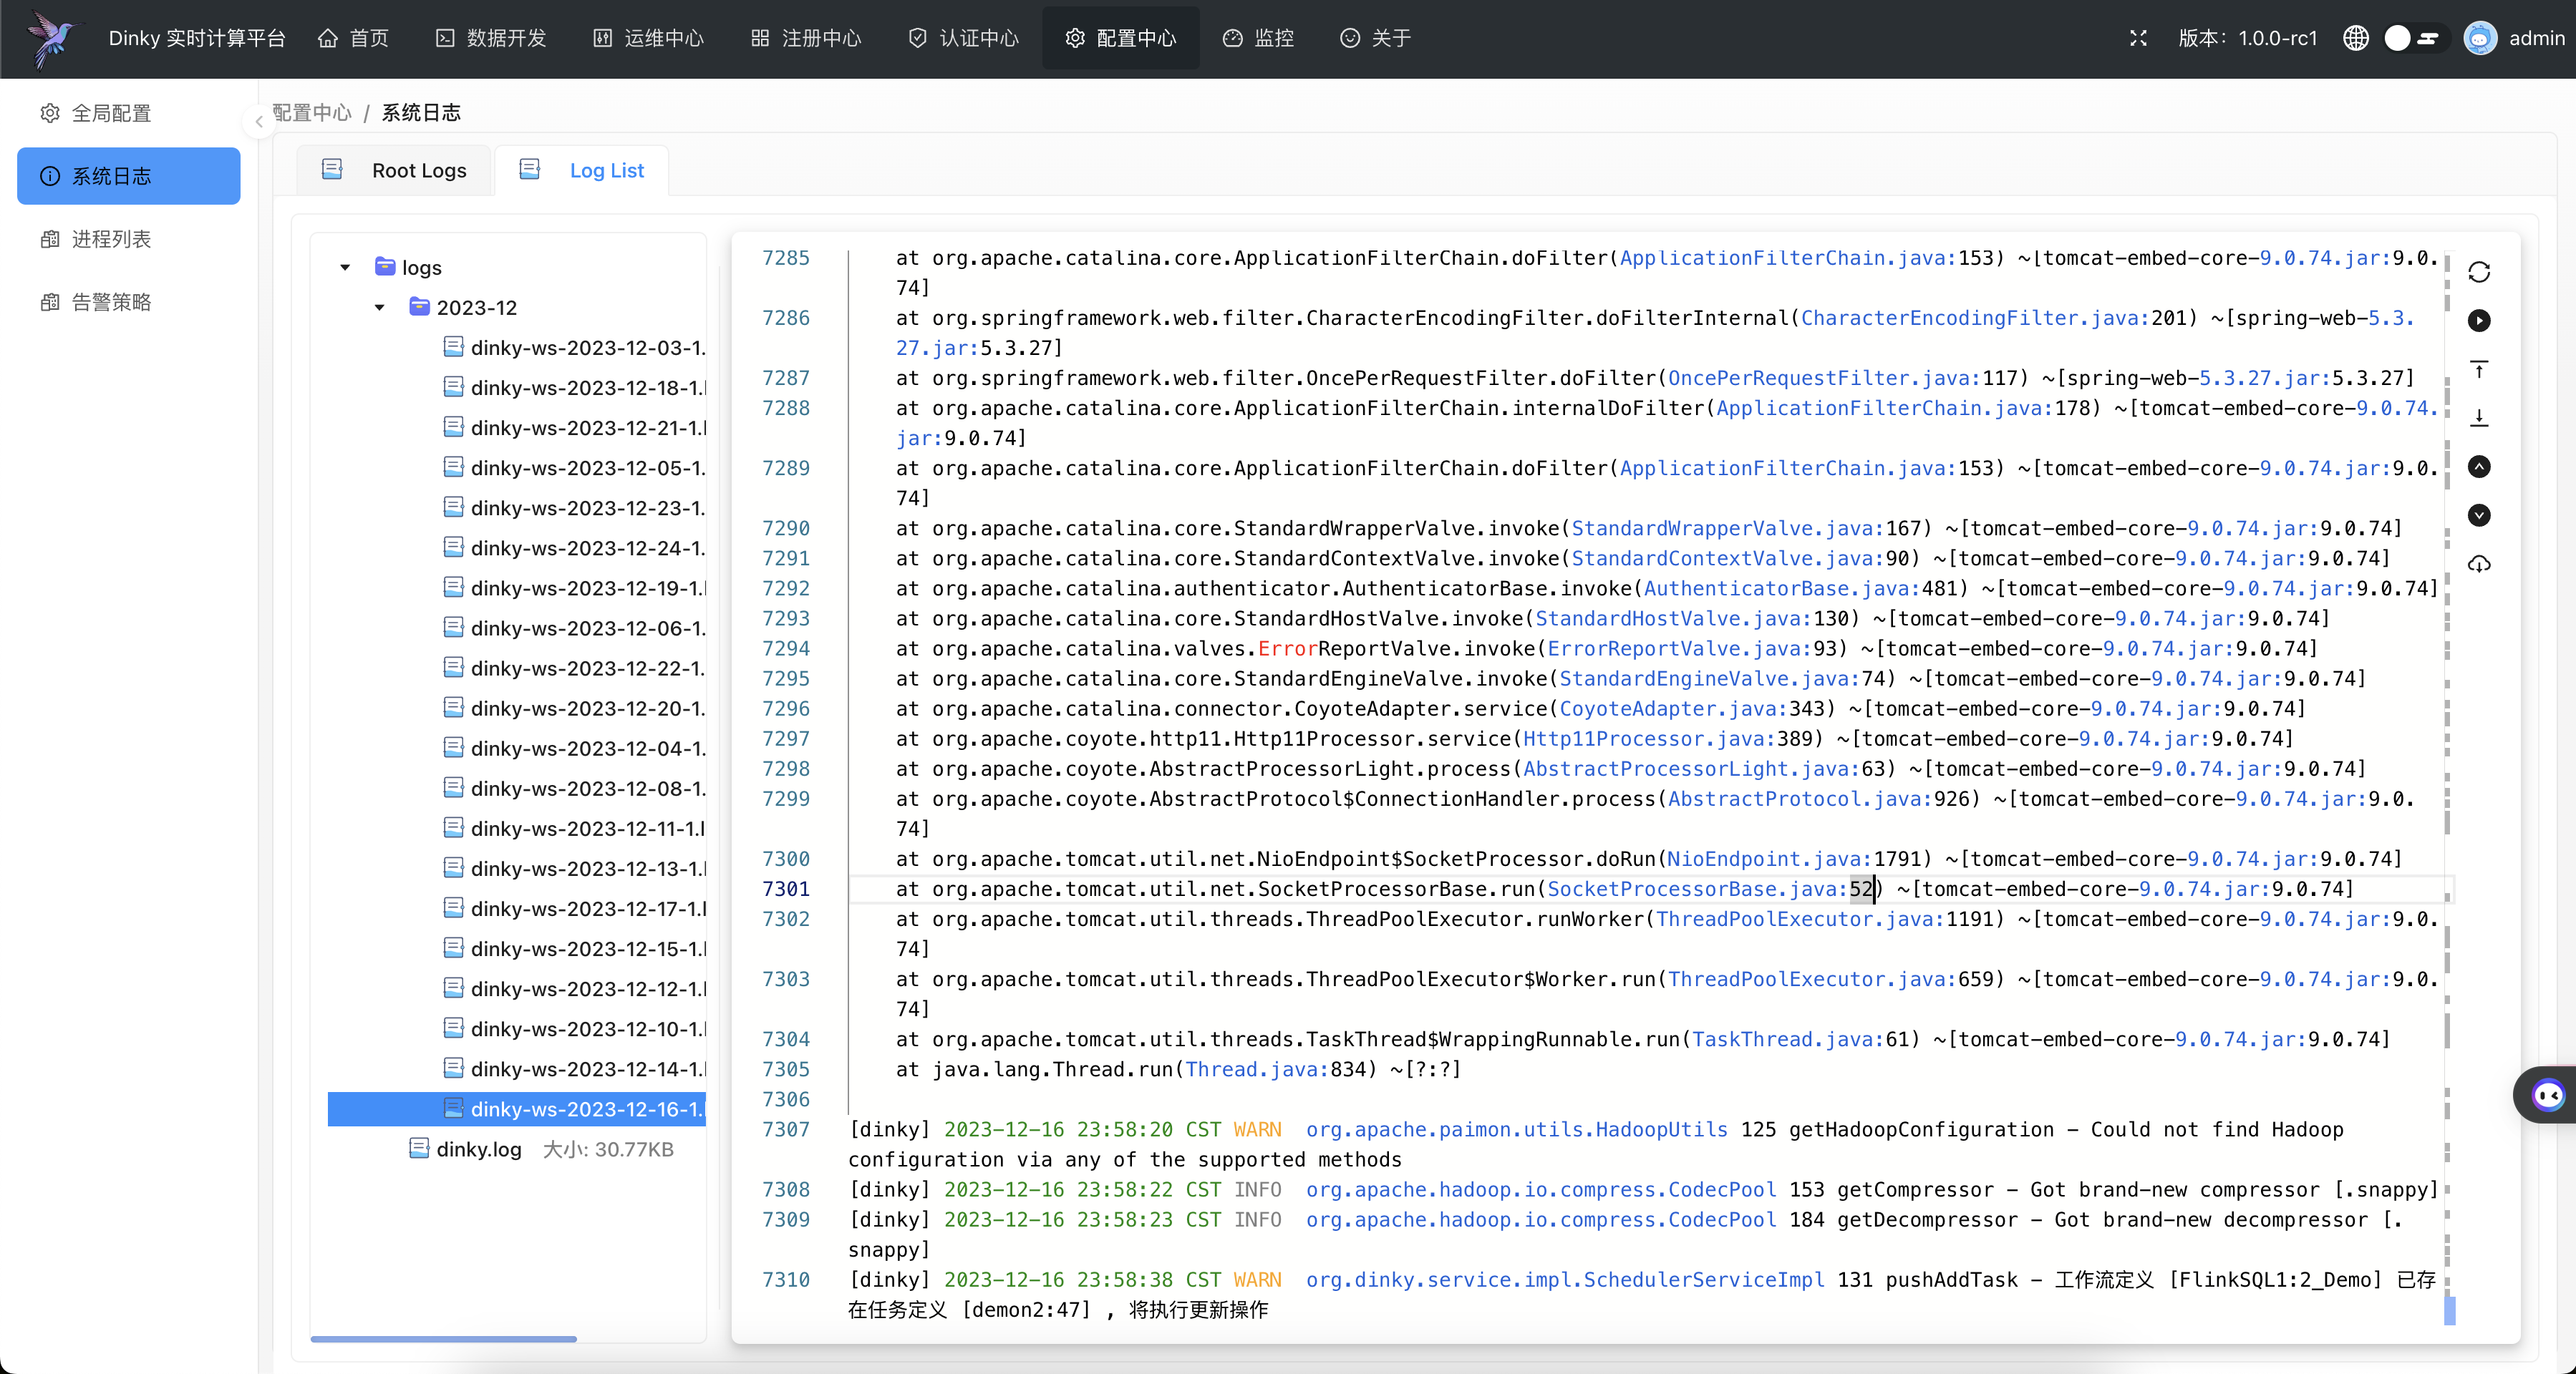The width and height of the screenshot is (2576, 1374).
Task: Click the file tree horizontal scrollbar
Action: point(443,1338)
